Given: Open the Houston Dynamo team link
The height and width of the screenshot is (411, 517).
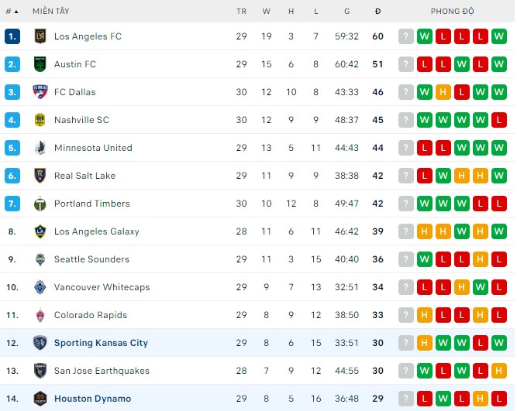Looking at the screenshot, I should pyautogui.click(x=92, y=399).
